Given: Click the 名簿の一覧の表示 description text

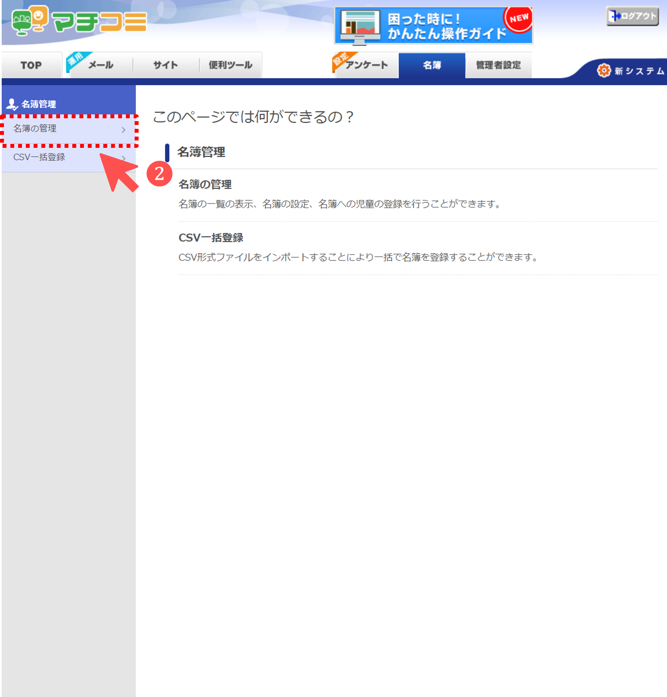Looking at the screenshot, I should coord(341,204).
